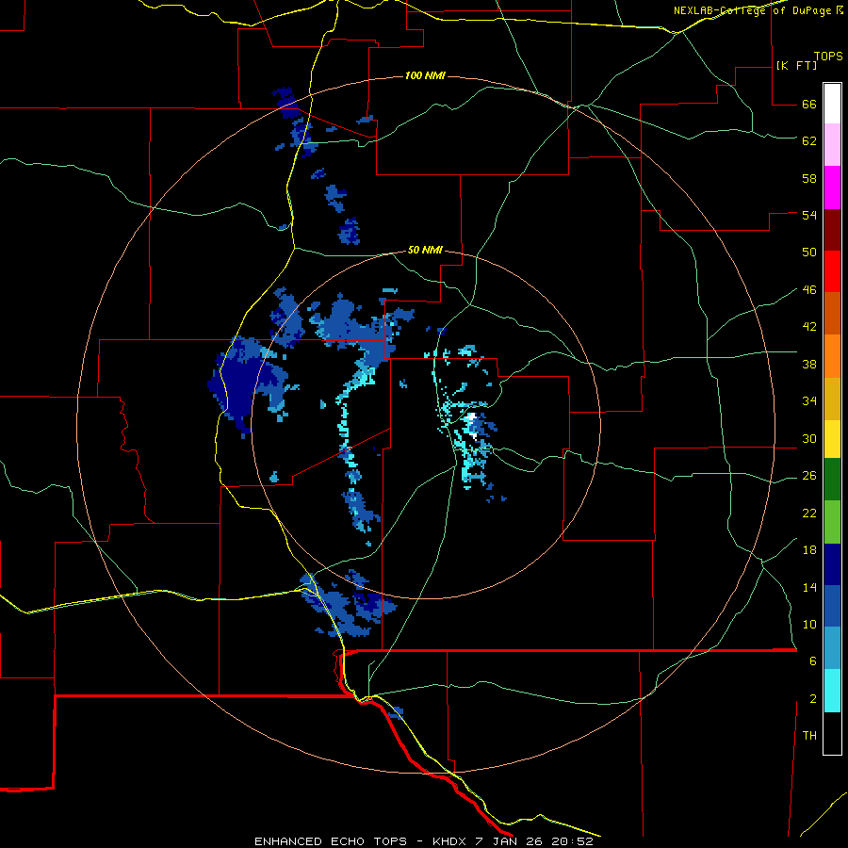Click the dark red (maroon) legend swatch
848x848 pixels.
(x=832, y=230)
